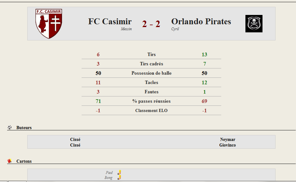Click the booked player Pied
Image resolution: width=296 pixels, height=182 pixels.
tap(109, 173)
